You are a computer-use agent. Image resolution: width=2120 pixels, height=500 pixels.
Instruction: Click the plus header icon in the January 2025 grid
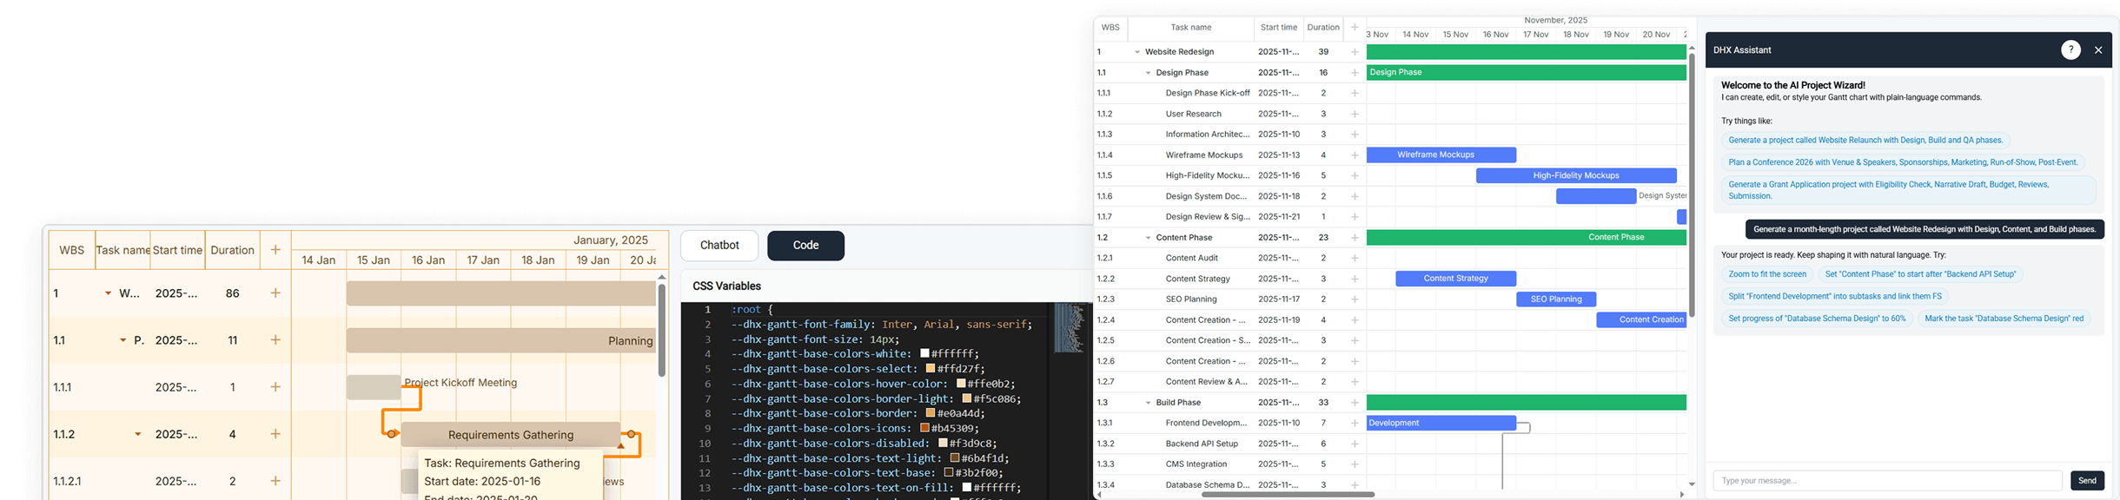(x=275, y=250)
